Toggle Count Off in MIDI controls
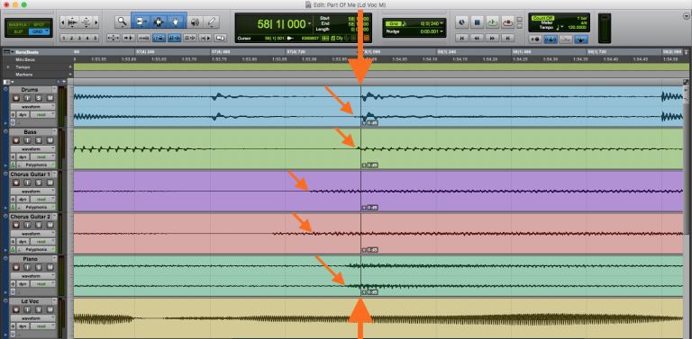Image resolution: width=692 pixels, height=339 pixels. click(x=542, y=18)
